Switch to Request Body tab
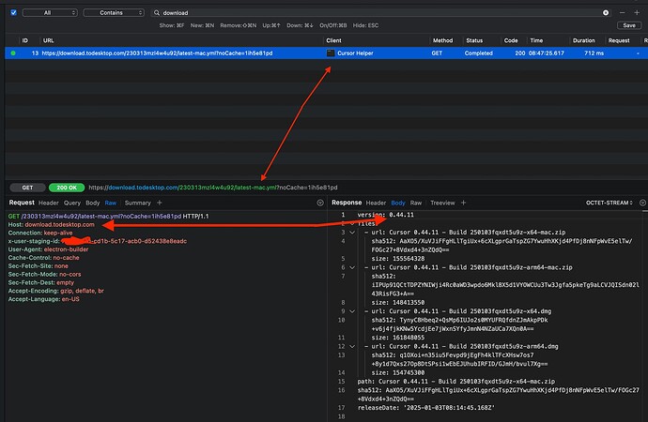Screen dimensions: 648x422 pos(93,203)
